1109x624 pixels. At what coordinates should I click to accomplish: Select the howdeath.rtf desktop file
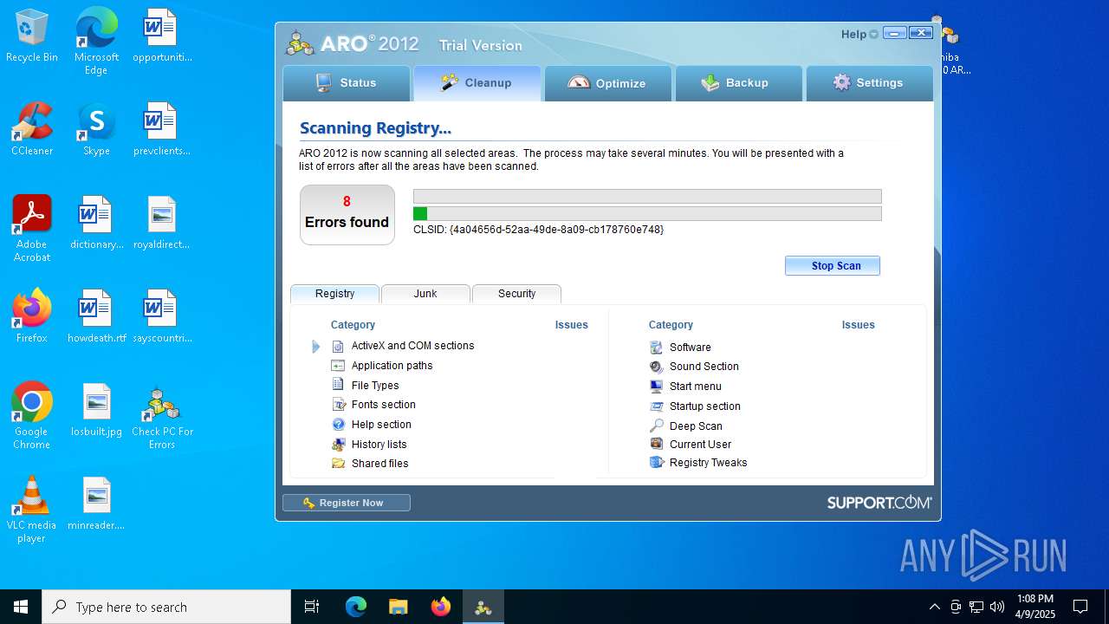point(96,316)
